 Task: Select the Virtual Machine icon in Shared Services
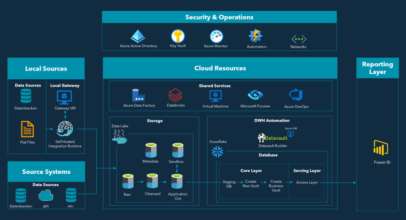pos(215,96)
